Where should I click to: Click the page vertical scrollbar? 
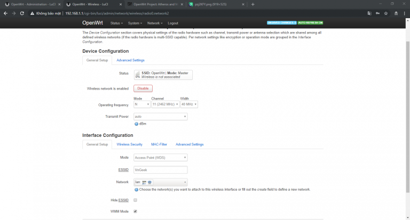(x=408, y=117)
